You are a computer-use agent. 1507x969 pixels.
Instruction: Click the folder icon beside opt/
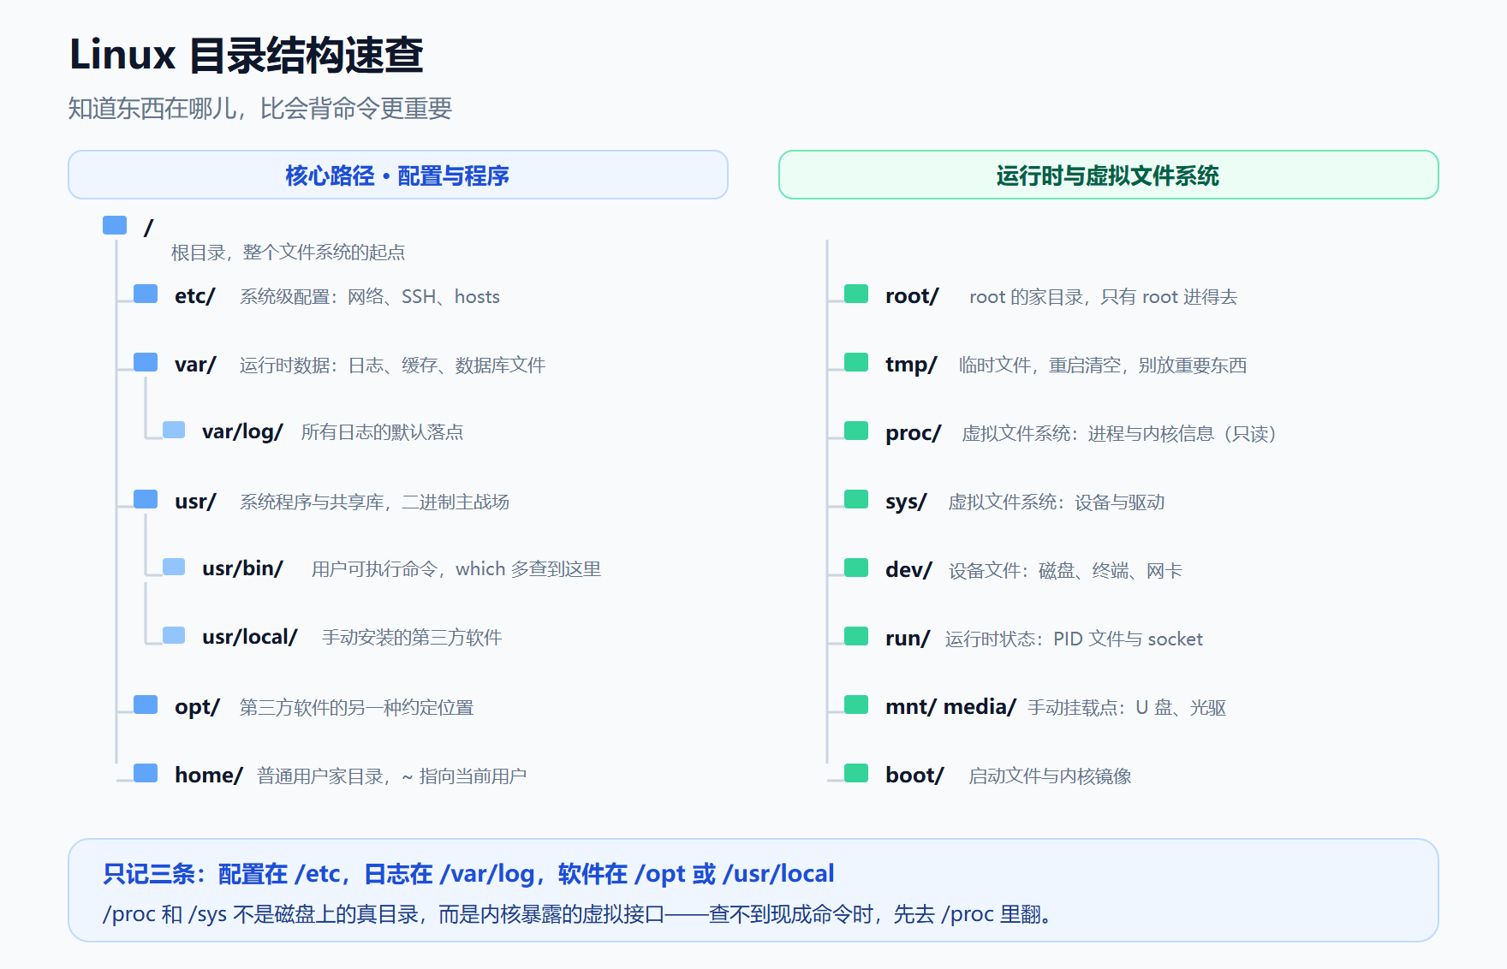tap(146, 704)
